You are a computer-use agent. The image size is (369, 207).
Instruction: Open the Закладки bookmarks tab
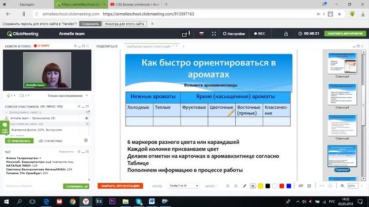click(x=27, y=5)
